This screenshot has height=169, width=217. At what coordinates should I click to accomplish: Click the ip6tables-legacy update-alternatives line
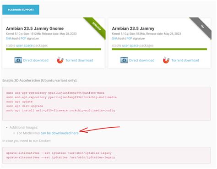(60, 158)
